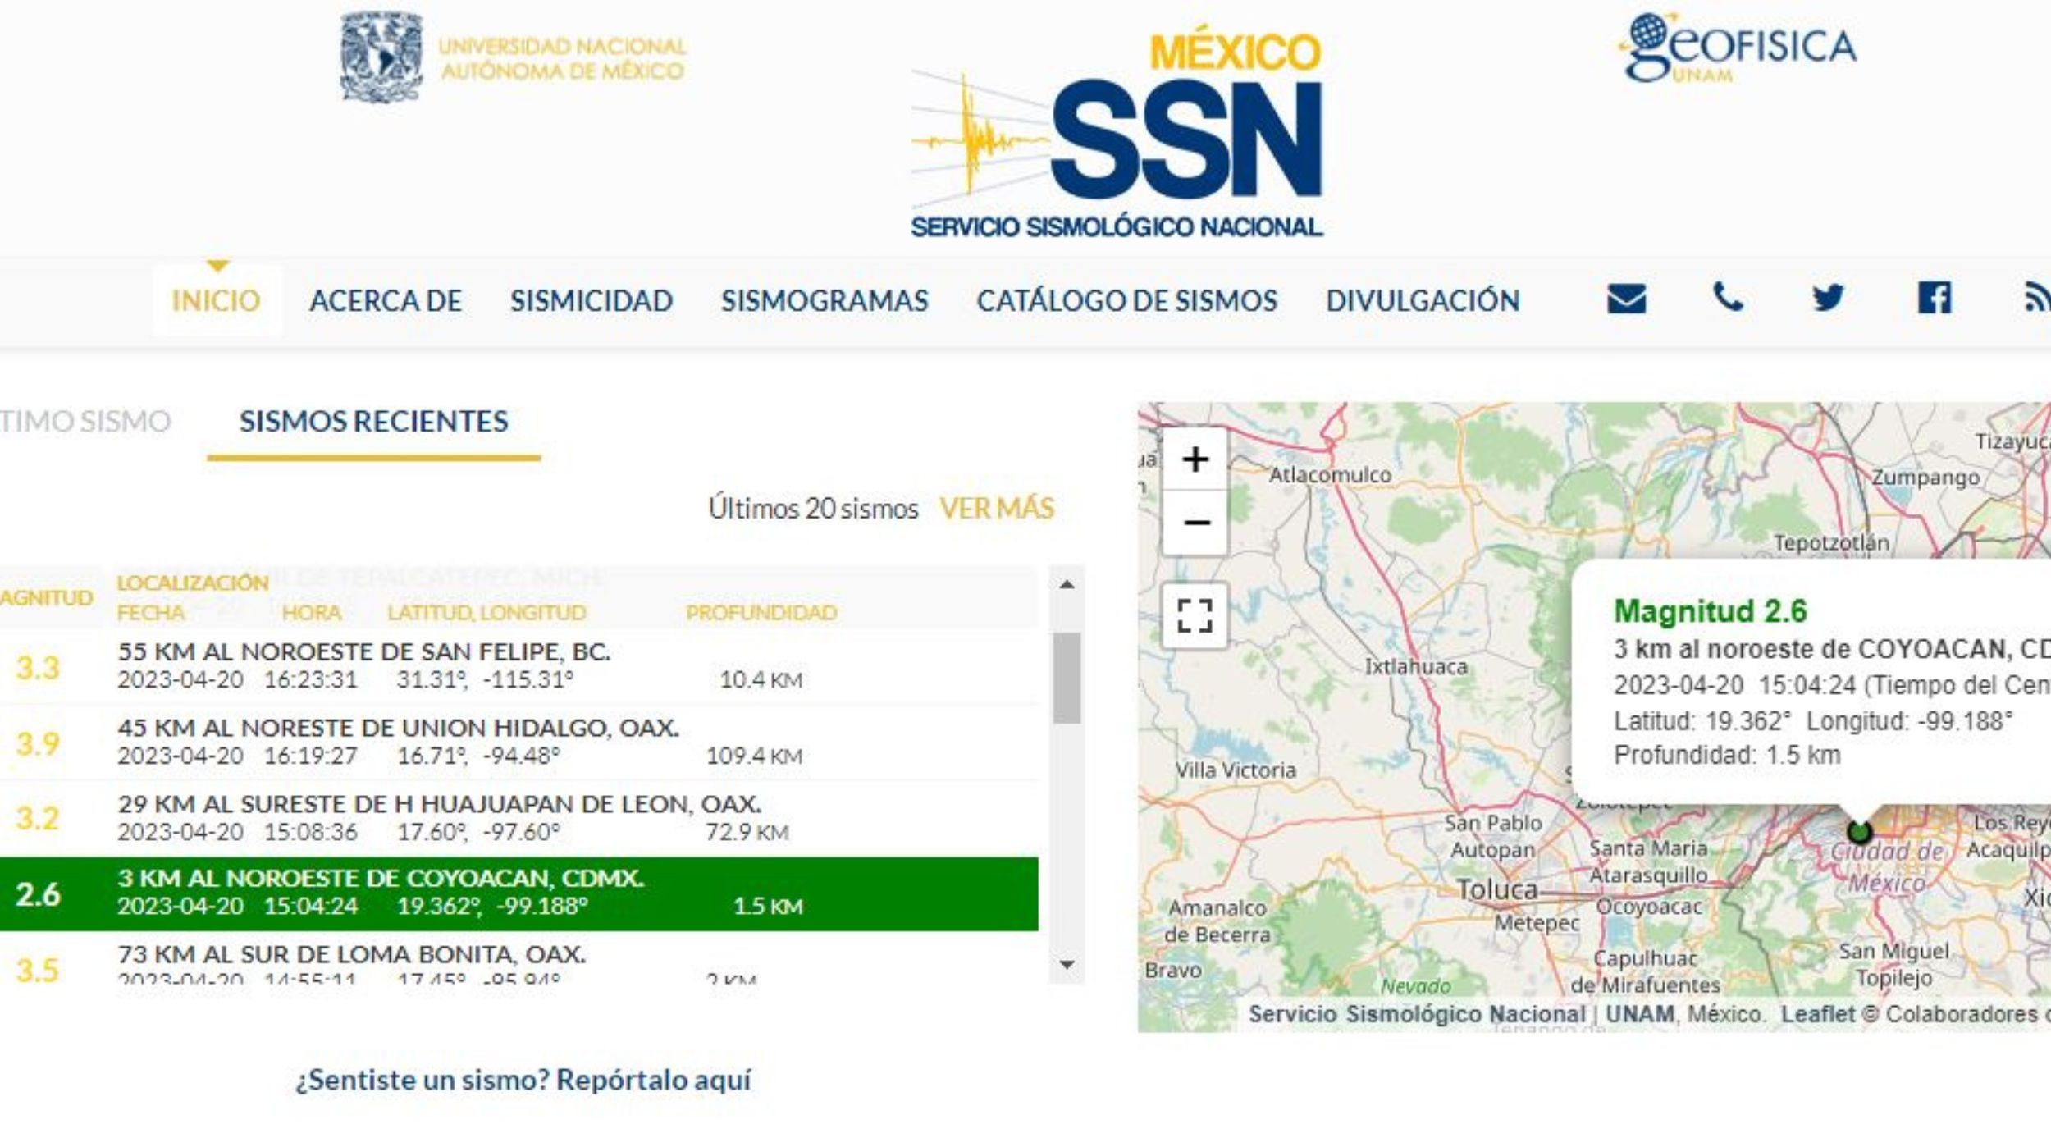2051x1147 pixels.
Task: Click '¿Sentiste un sismo? Repórtalo aquí'
Action: pos(523,1081)
